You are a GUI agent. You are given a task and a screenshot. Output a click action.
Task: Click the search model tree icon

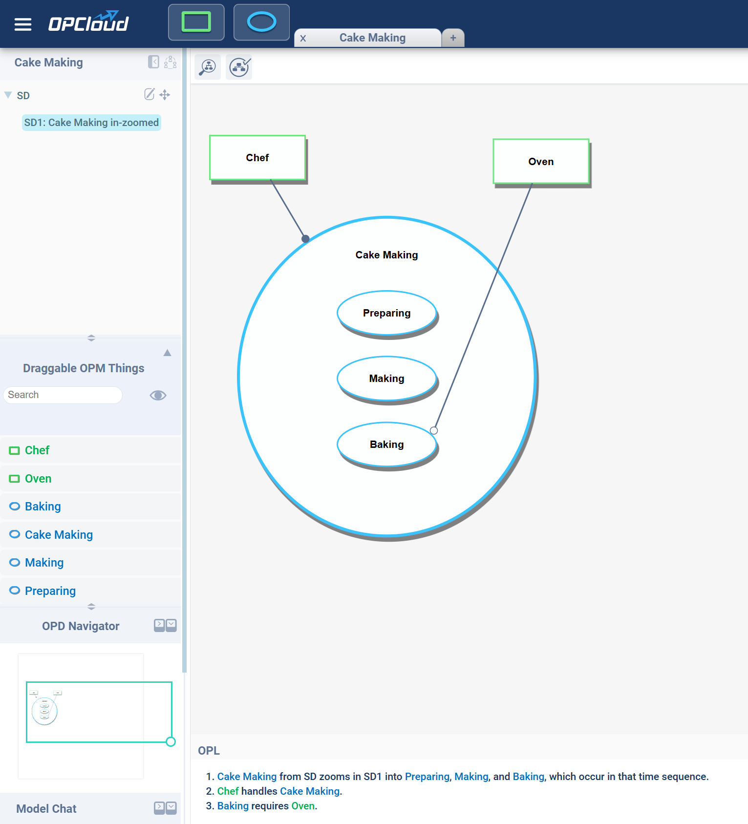pyautogui.click(x=208, y=67)
